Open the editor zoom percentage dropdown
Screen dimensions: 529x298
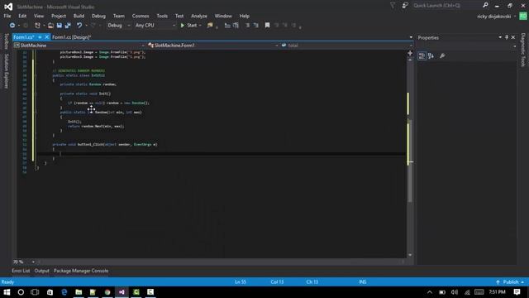coord(33,262)
